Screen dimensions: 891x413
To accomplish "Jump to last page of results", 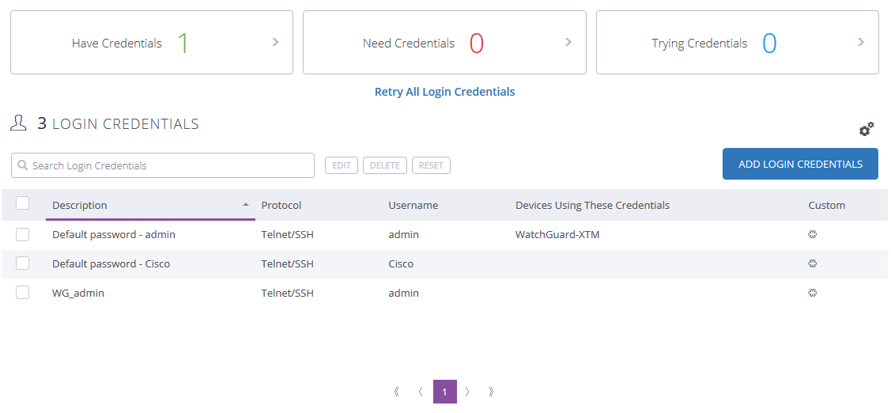I will [x=492, y=392].
